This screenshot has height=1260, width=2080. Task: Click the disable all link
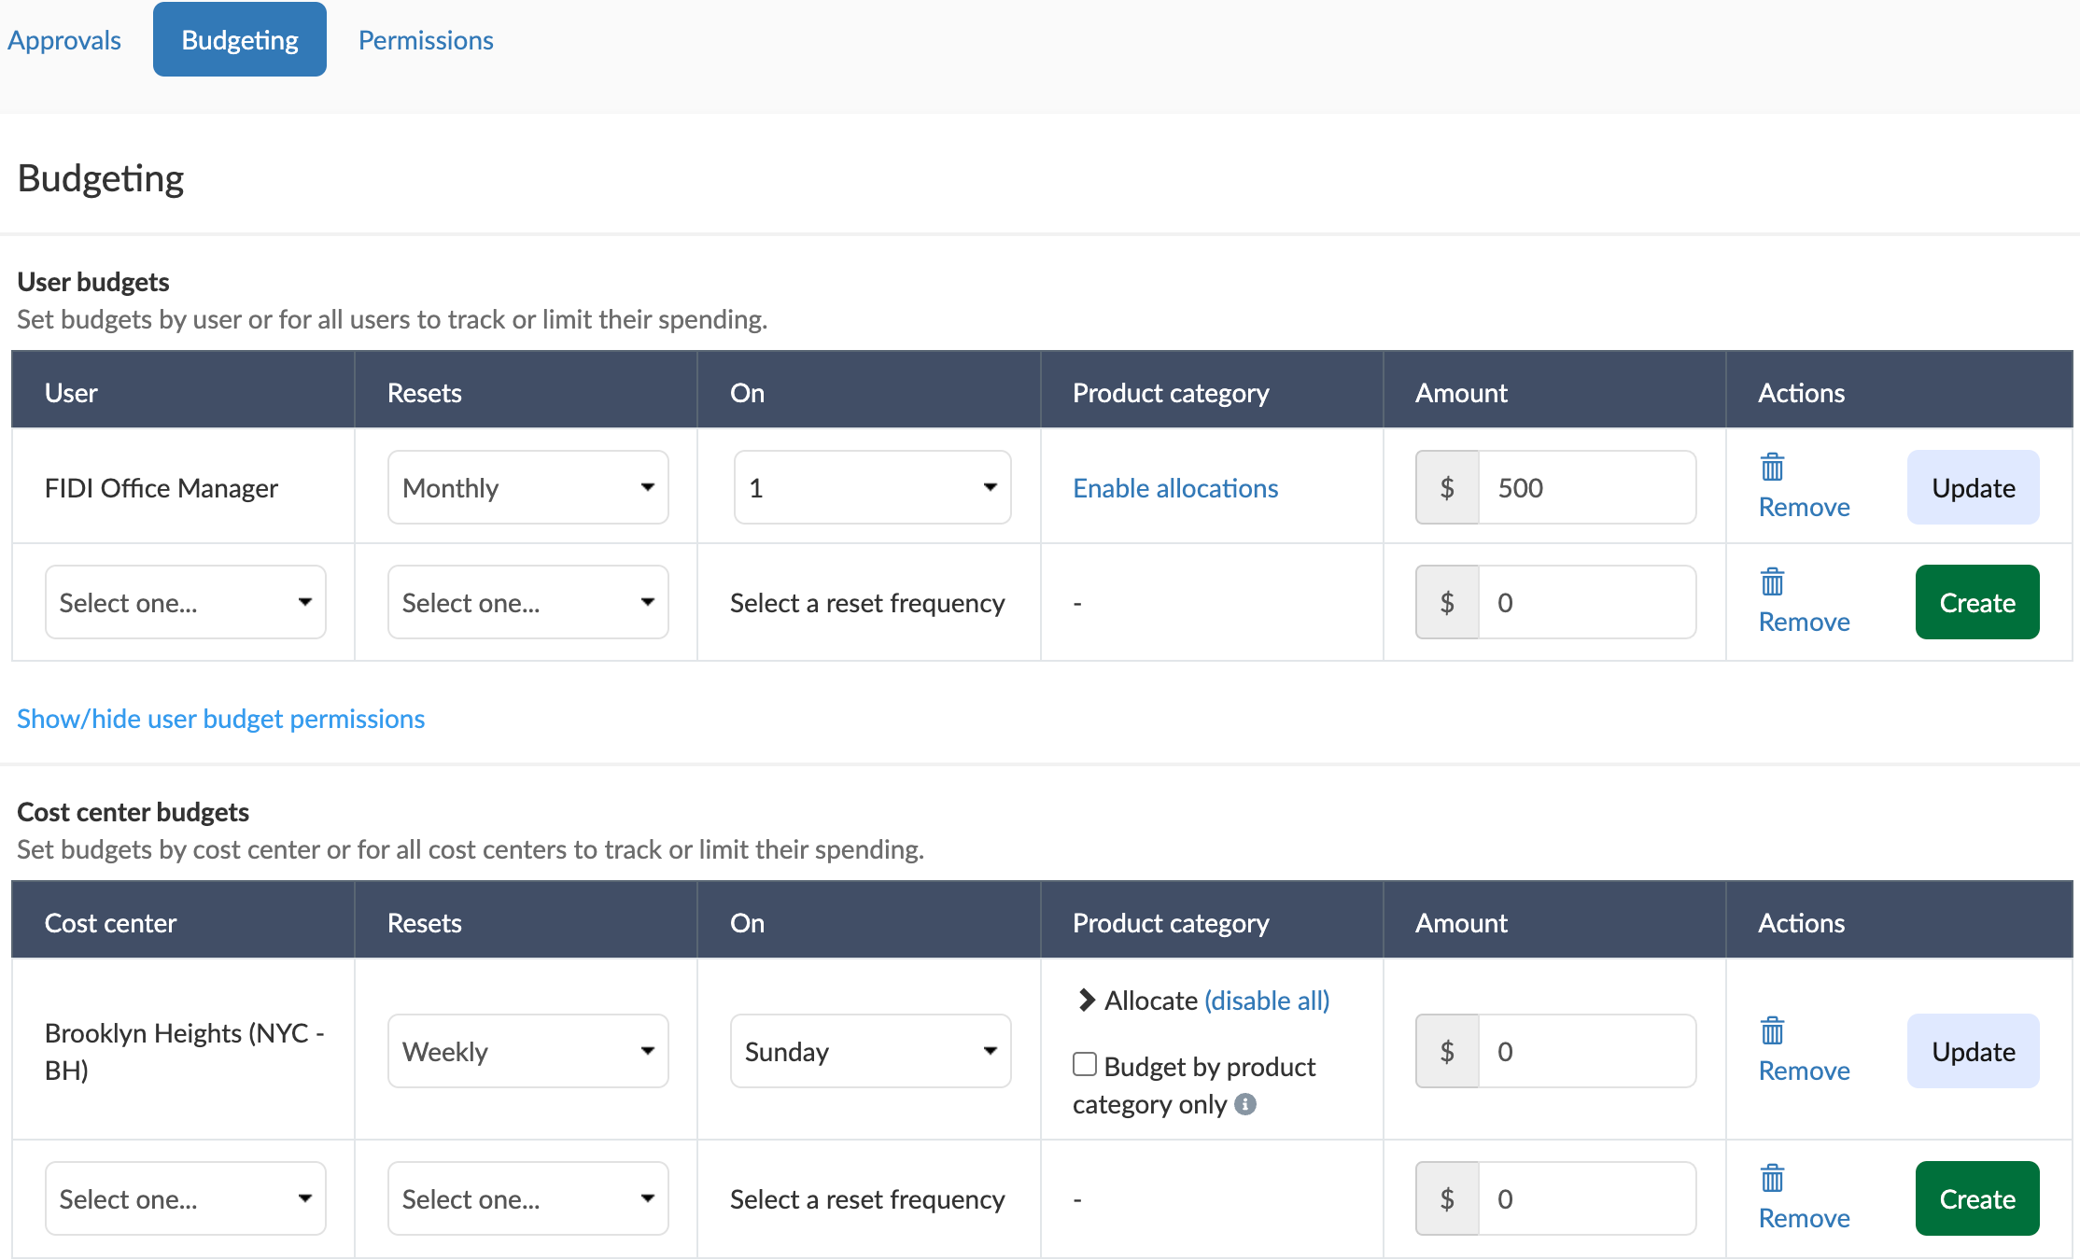1267,1001
